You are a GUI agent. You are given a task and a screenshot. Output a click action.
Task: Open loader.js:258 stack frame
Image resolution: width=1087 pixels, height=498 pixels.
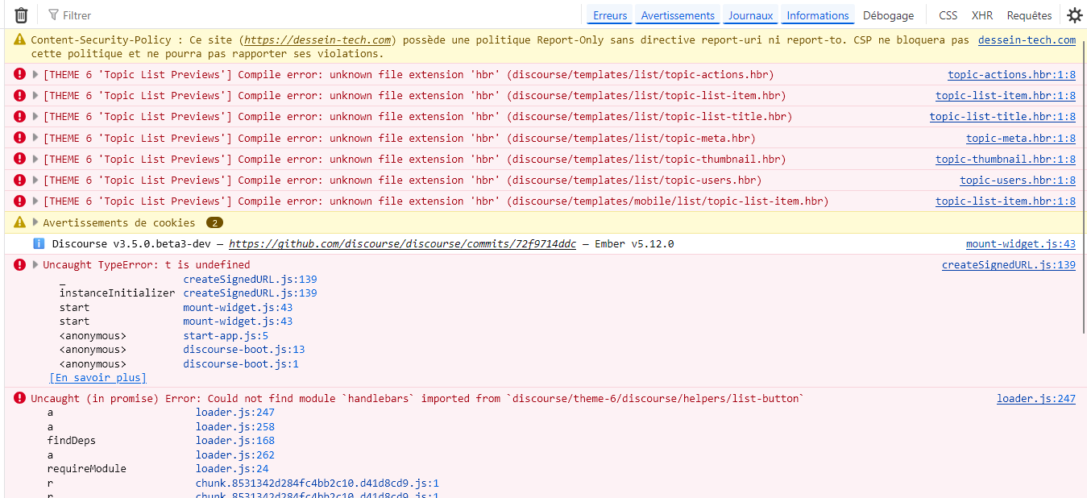(235, 426)
